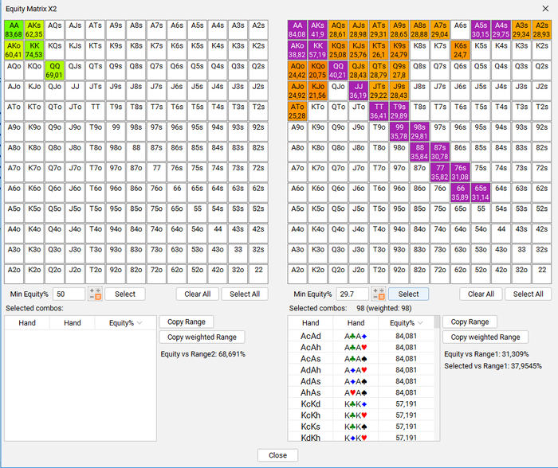The image size is (558, 468).
Task: Toggle the TT cell showing 36,41
Action: 379,111
